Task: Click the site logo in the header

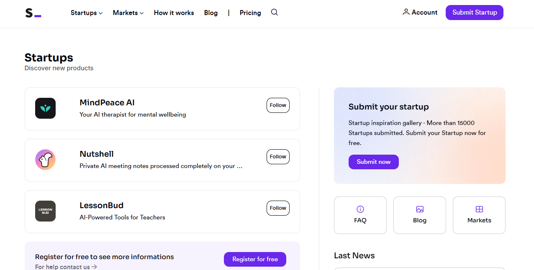Action: click(x=33, y=13)
